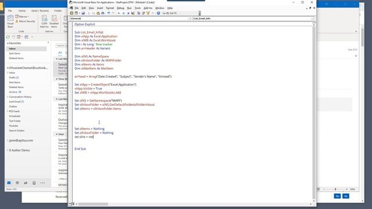Screen dimensions: 372x209
Task: Open Macro Security in Outlook ribbon
Action: (x=25, y=21)
